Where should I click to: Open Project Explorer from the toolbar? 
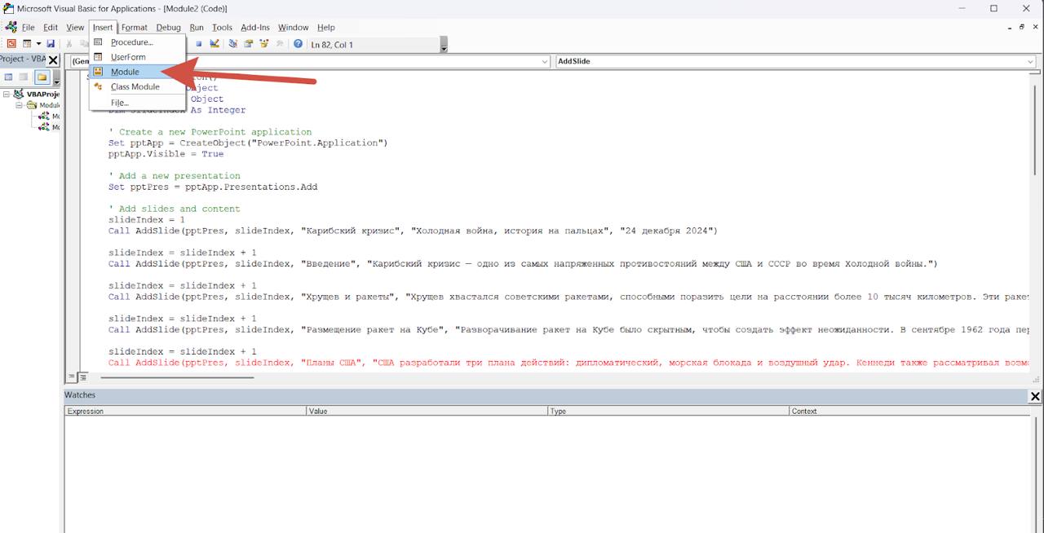coord(233,44)
